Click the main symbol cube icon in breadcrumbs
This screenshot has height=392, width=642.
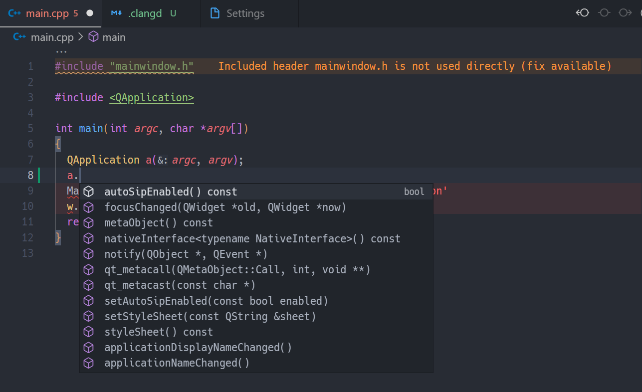pos(93,36)
